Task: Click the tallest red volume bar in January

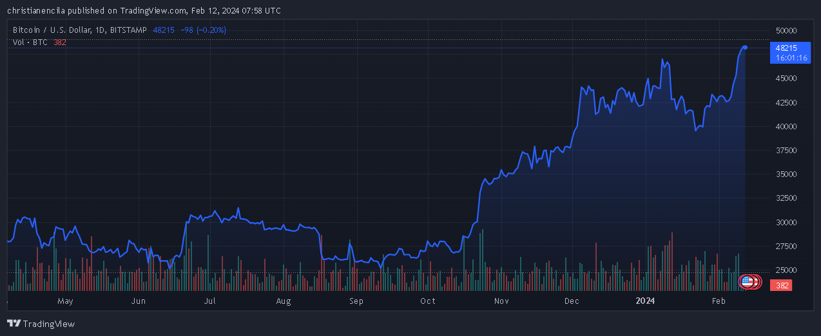Action: point(671,261)
